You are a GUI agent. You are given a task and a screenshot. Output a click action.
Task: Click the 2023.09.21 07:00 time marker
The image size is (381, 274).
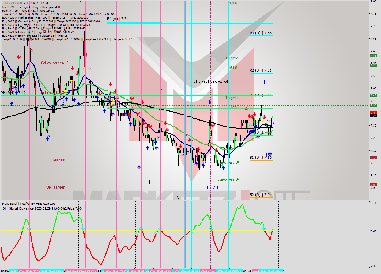(x=29, y=271)
